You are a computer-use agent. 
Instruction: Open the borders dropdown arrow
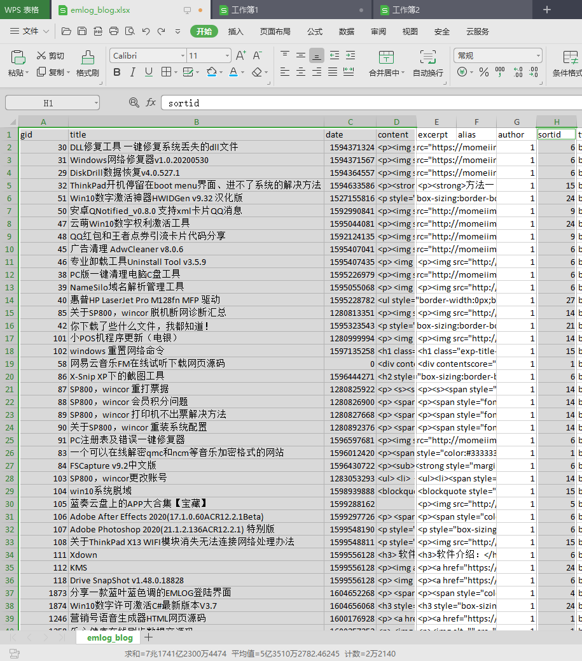tap(175, 73)
